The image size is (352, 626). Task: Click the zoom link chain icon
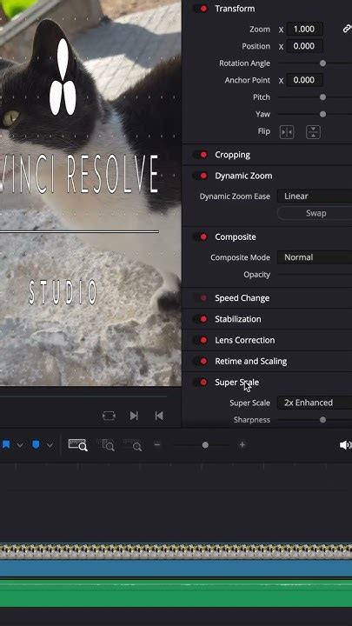pyautogui.click(x=347, y=29)
